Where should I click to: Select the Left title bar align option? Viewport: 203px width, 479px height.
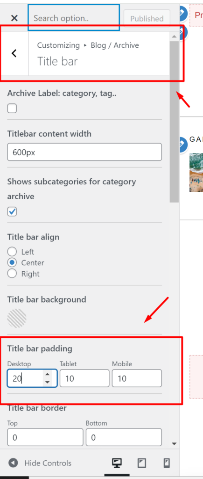[x=12, y=252]
